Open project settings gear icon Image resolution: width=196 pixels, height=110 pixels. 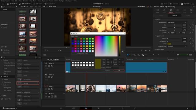tap(192, 108)
